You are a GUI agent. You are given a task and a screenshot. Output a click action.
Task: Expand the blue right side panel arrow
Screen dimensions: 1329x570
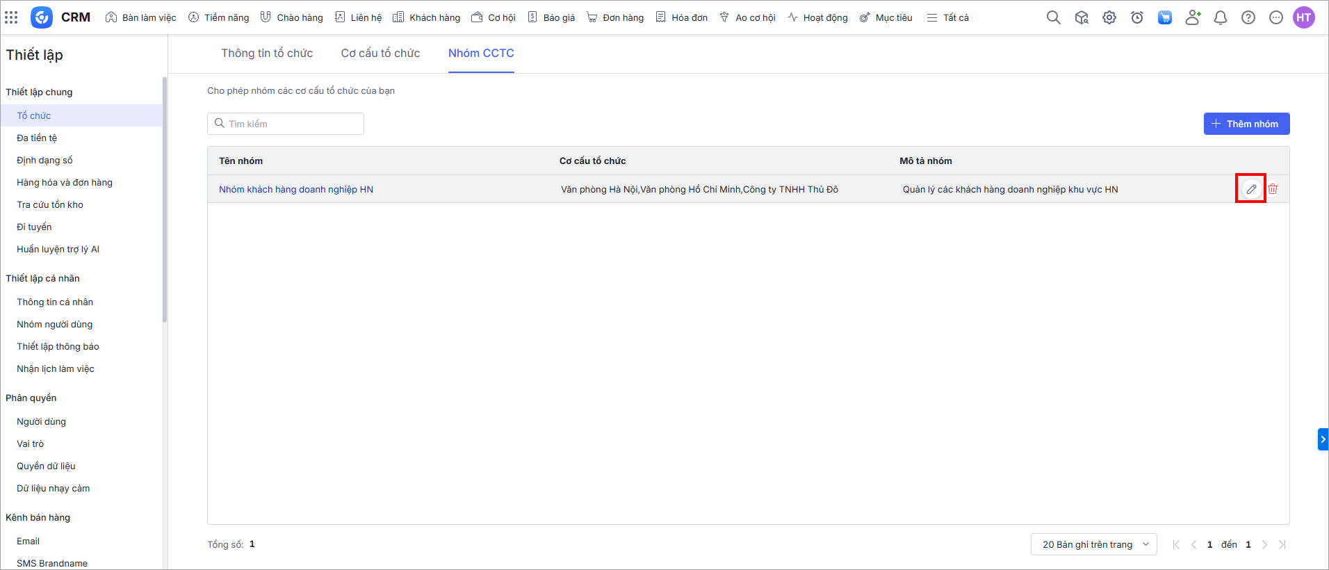coord(1323,439)
